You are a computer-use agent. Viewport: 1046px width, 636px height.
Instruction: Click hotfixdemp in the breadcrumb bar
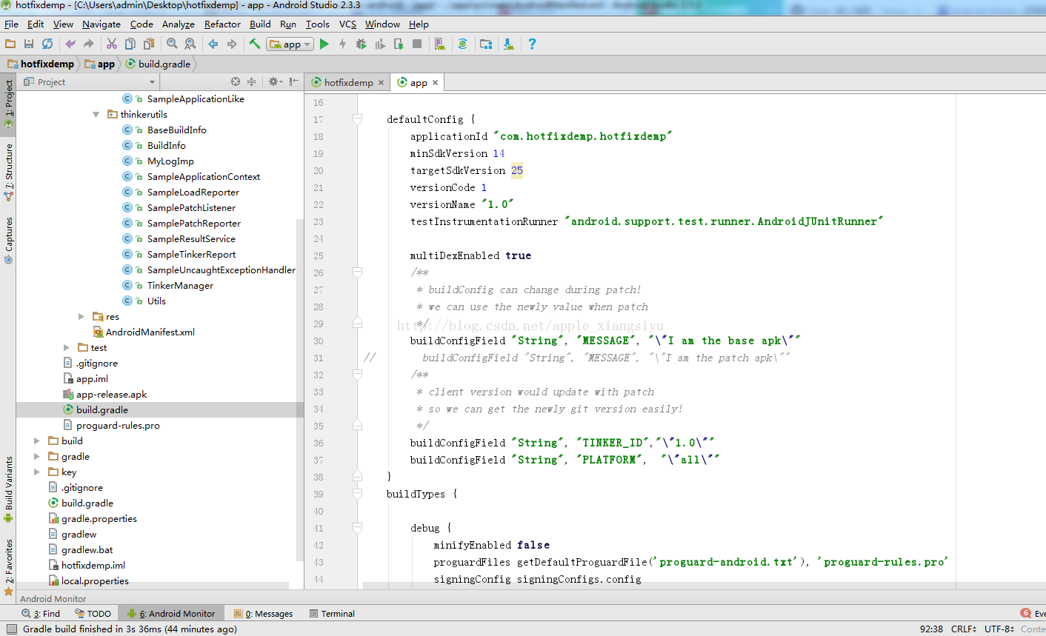tap(41, 64)
